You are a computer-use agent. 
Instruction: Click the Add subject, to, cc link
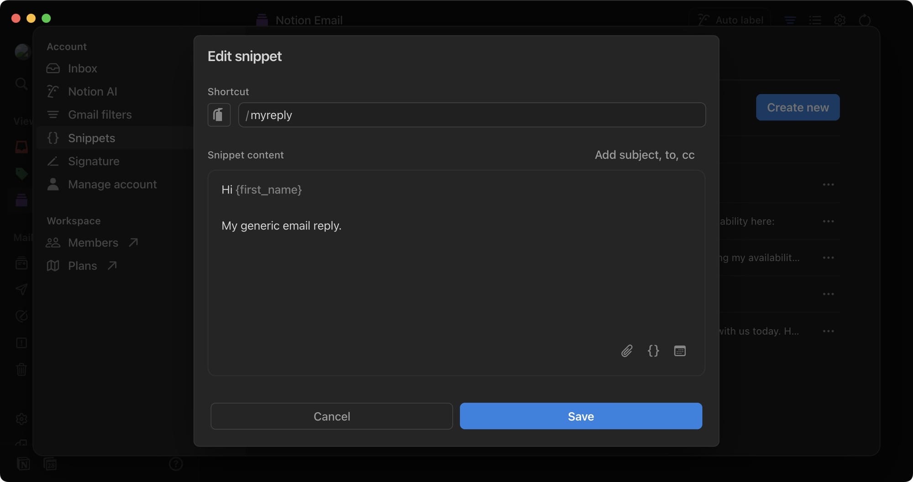tap(645, 155)
